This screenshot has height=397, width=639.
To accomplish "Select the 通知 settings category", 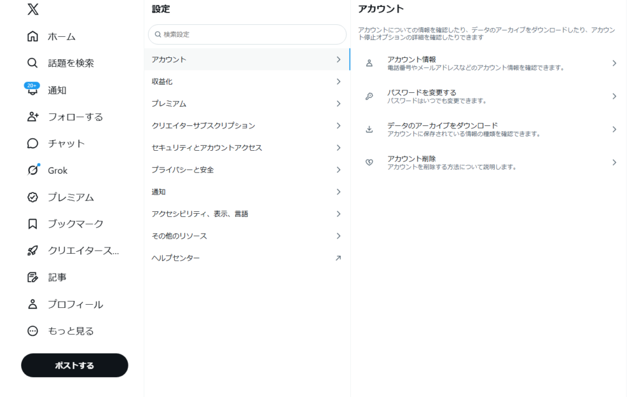I will (159, 192).
